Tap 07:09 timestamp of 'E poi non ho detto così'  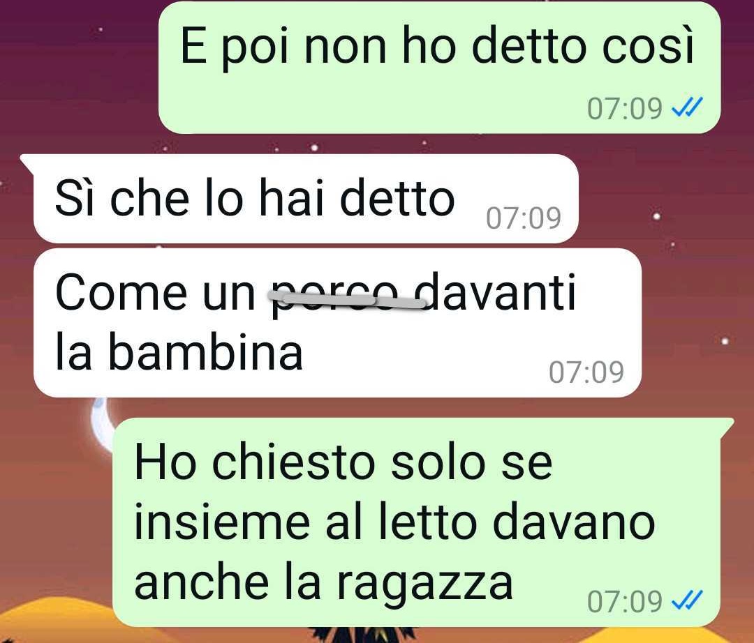[x=625, y=109]
